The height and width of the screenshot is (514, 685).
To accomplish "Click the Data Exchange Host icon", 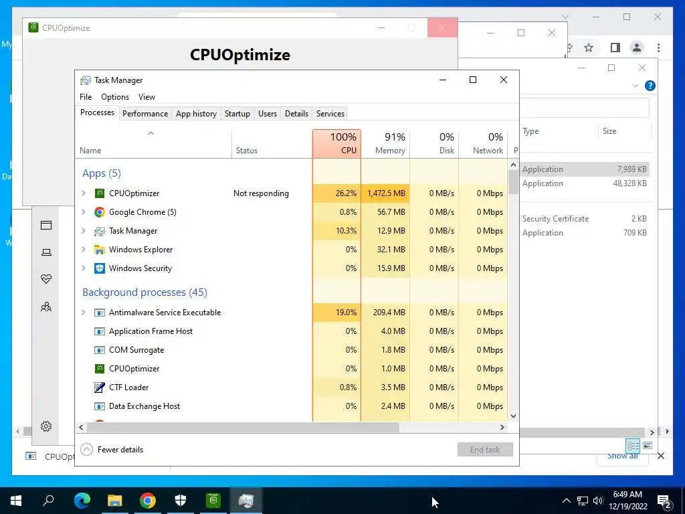I will [x=100, y=406].
